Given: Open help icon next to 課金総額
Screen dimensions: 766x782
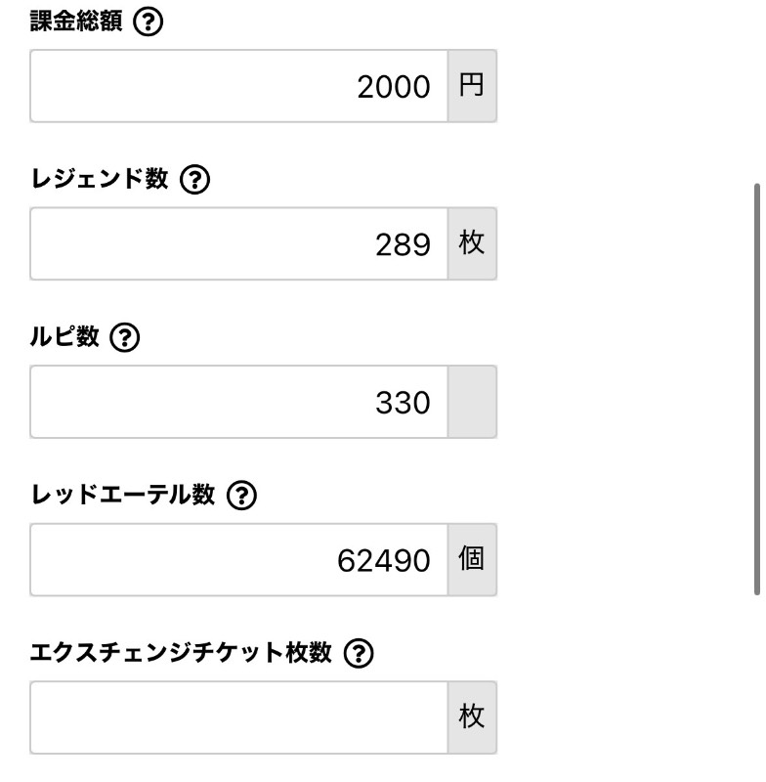Looking at the screenshot, I should coord(148,22).
